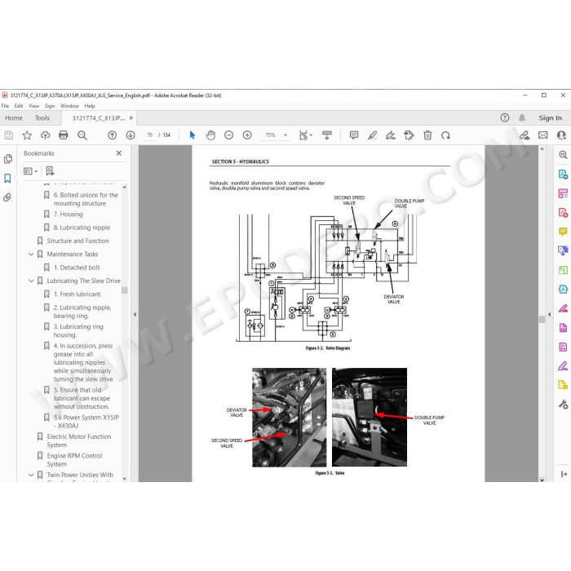
Task: Open the Window menu
Action: pyautogui.click(x=69, y=106)
